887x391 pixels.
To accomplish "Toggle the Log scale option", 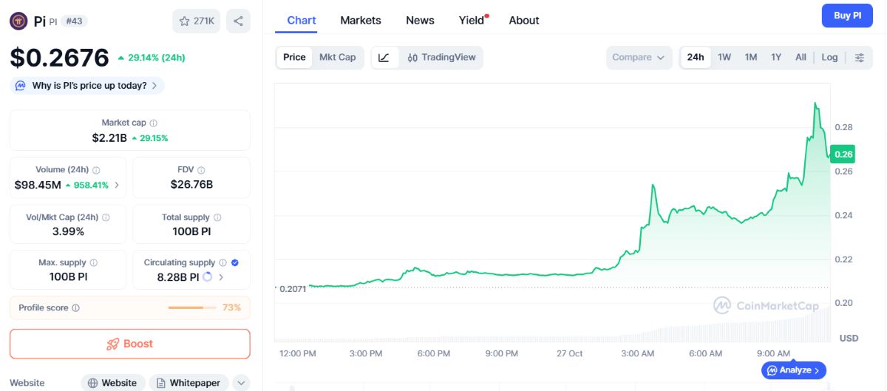I will 829,58.
